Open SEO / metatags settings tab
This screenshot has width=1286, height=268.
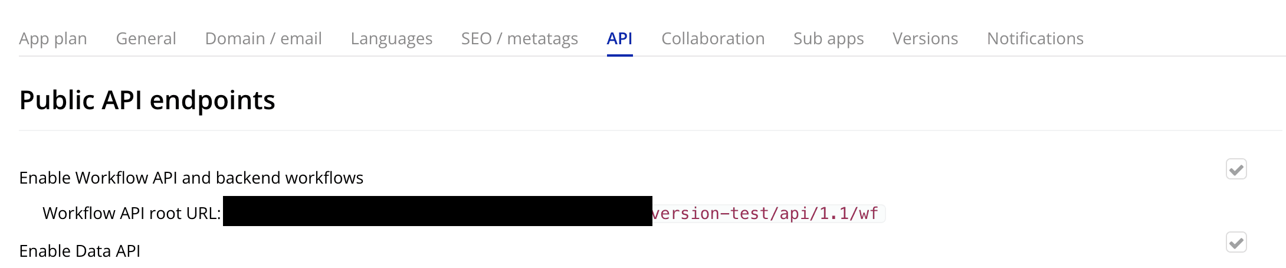pyautogui.click(x=519, y=39)
